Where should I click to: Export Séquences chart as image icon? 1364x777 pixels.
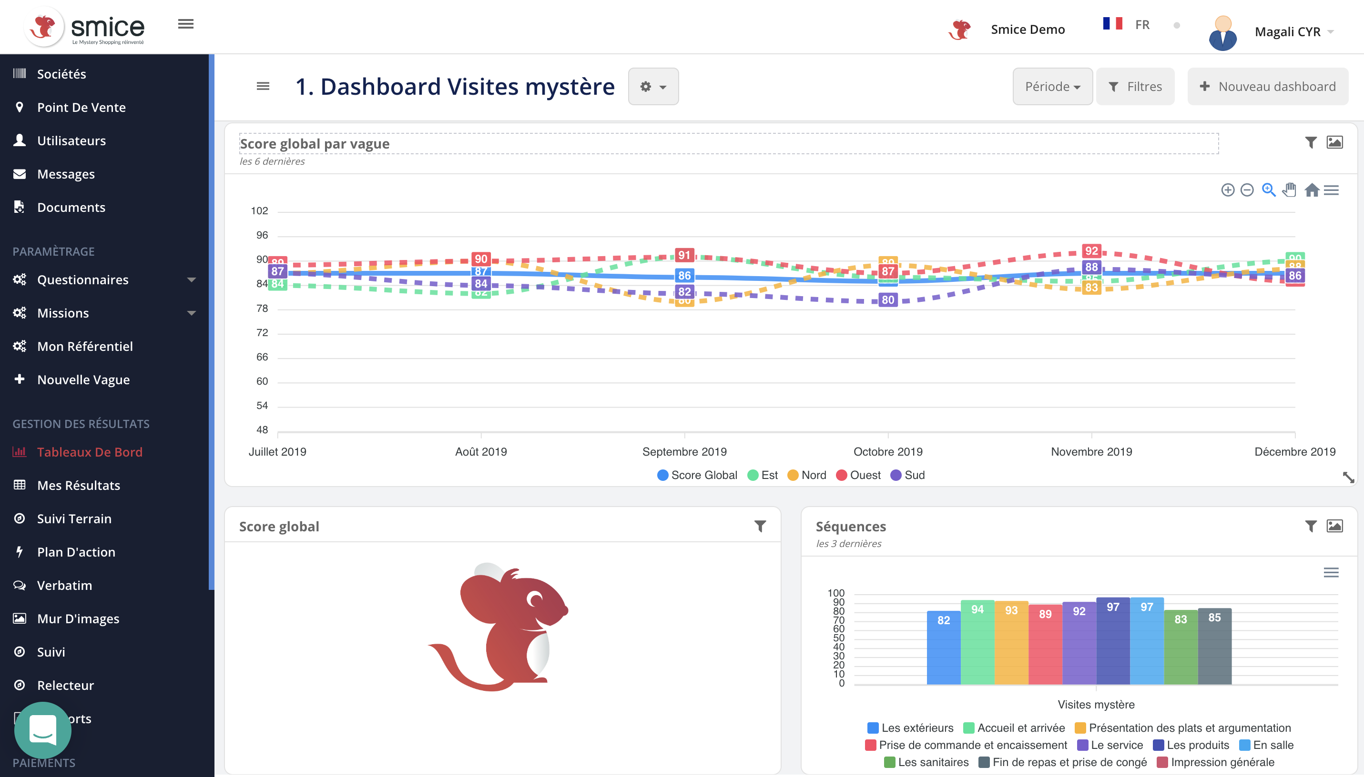pyautogui.click(x=1334, y=526)
